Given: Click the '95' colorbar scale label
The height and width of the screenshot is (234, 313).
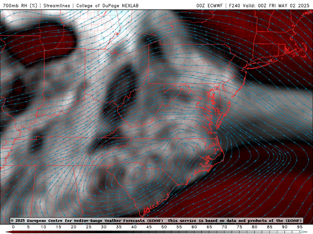Looking at the screenshot, I should click(300, 227).
